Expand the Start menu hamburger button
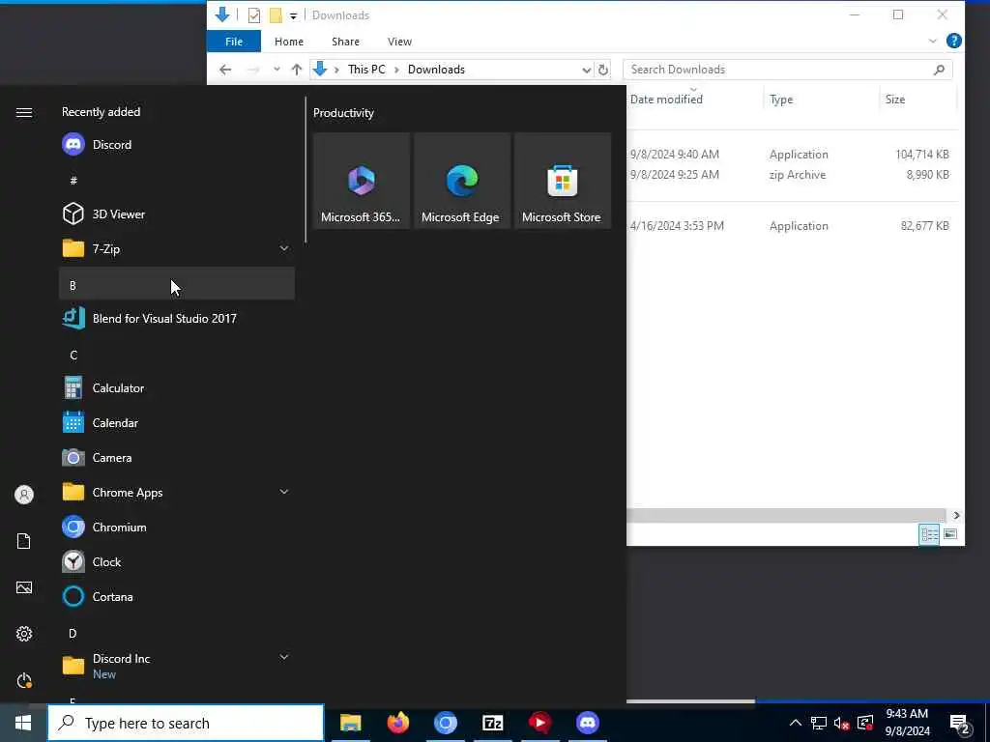This screenshot has height=742, width=990. 24,112
